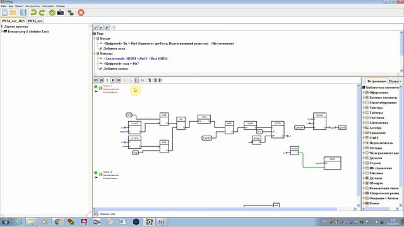
Task: Redo the last action
Action: pyautogui.click(x=42, y=13)
